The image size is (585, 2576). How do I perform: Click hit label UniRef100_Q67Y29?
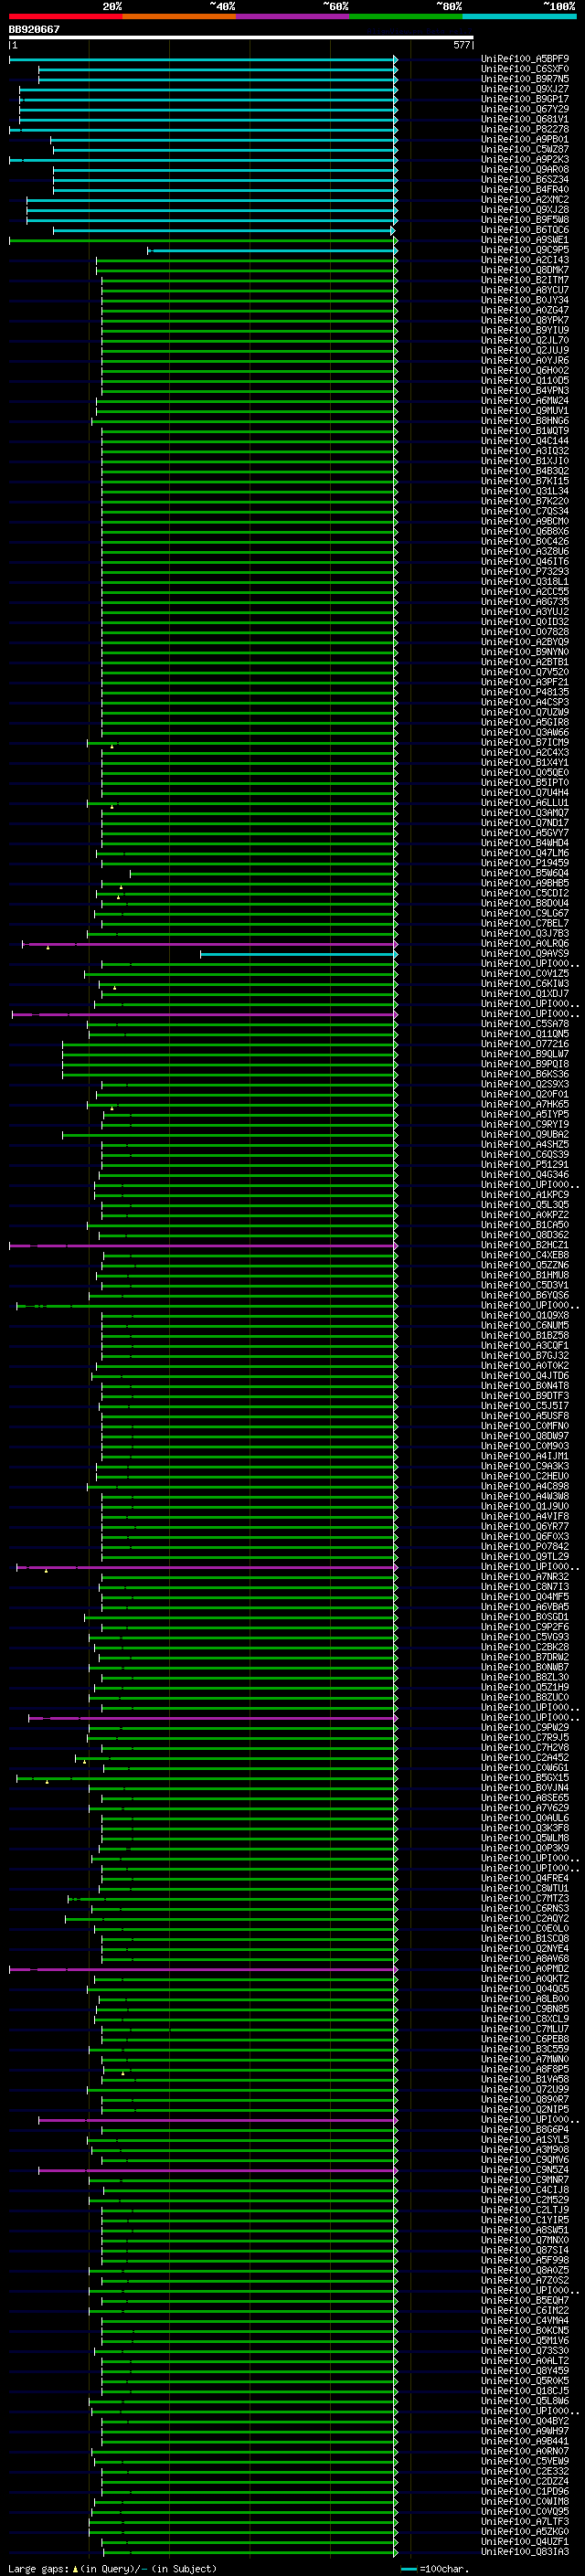click(525, 109)
